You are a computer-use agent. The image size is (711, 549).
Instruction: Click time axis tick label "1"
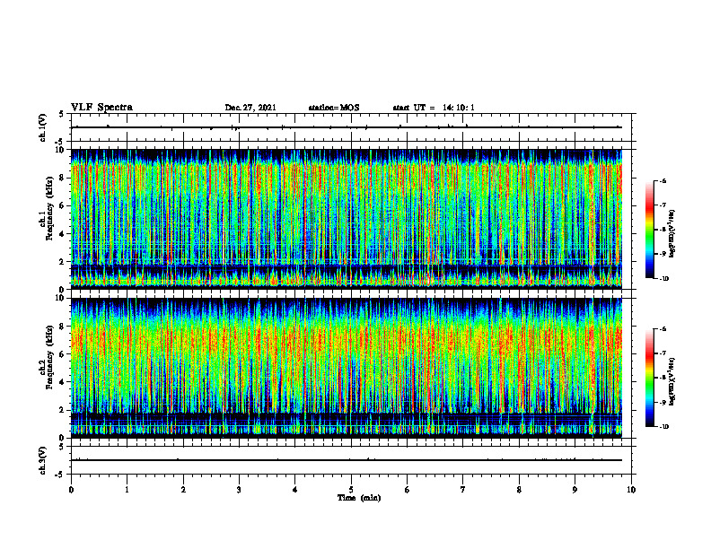[x=127, y=490]
